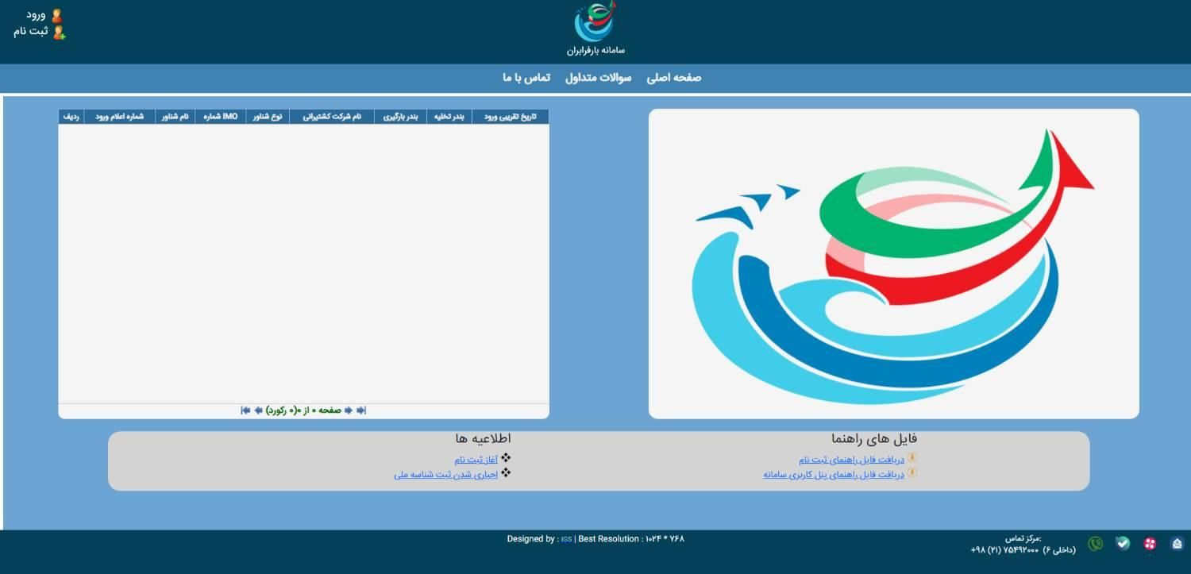The image size is (1191, 574).
Task: Click the register icon beside ثبت نام
Action: click(x=59, y=33)
